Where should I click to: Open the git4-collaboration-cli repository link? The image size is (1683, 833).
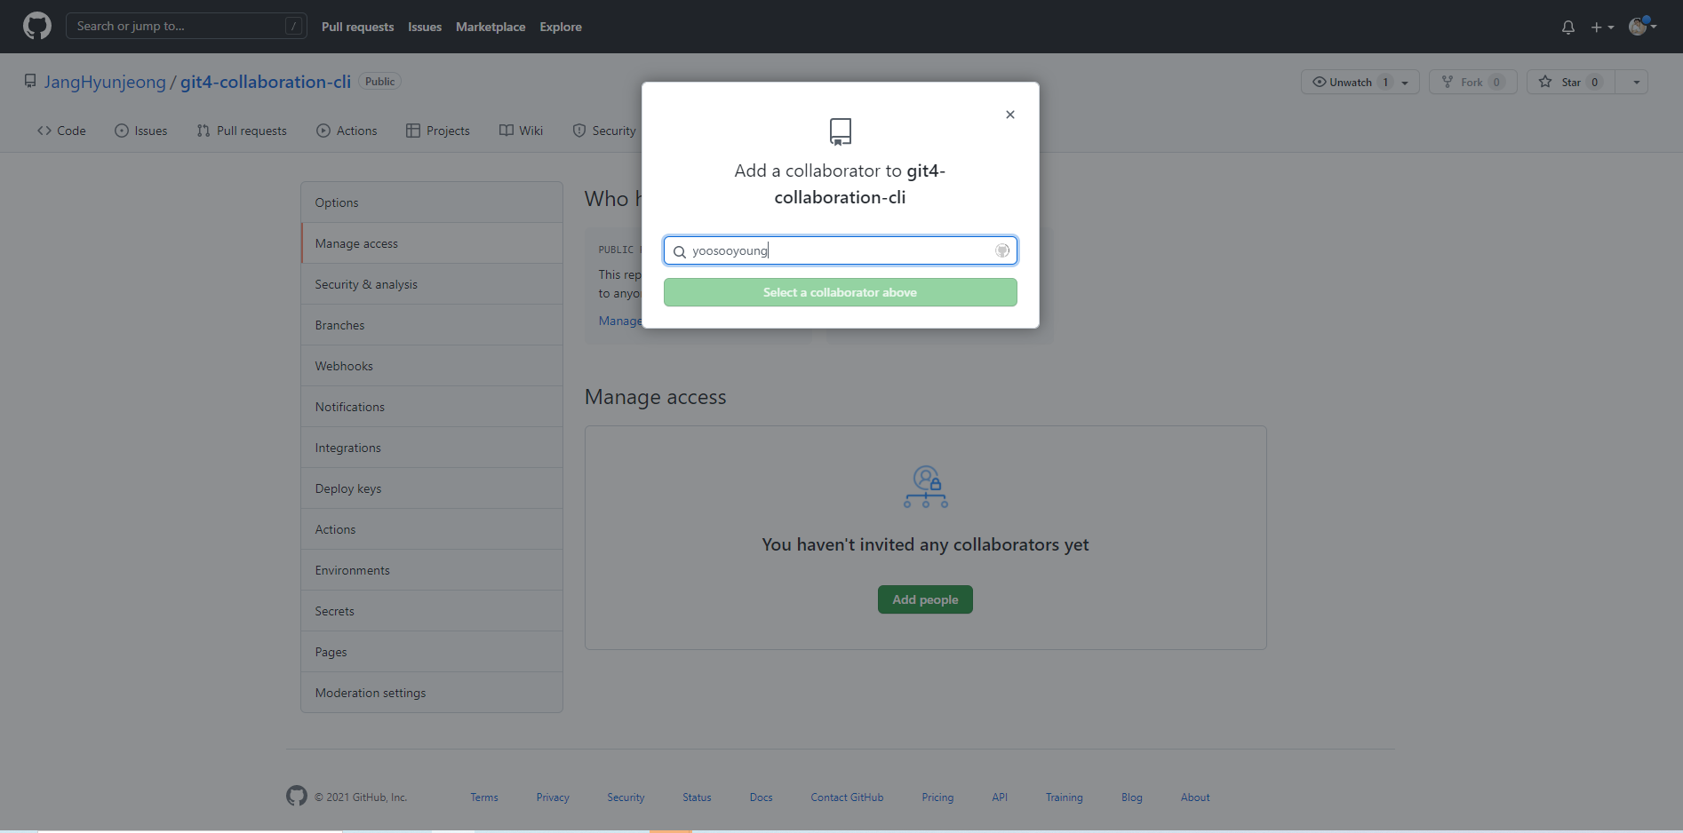click(266, 82)
